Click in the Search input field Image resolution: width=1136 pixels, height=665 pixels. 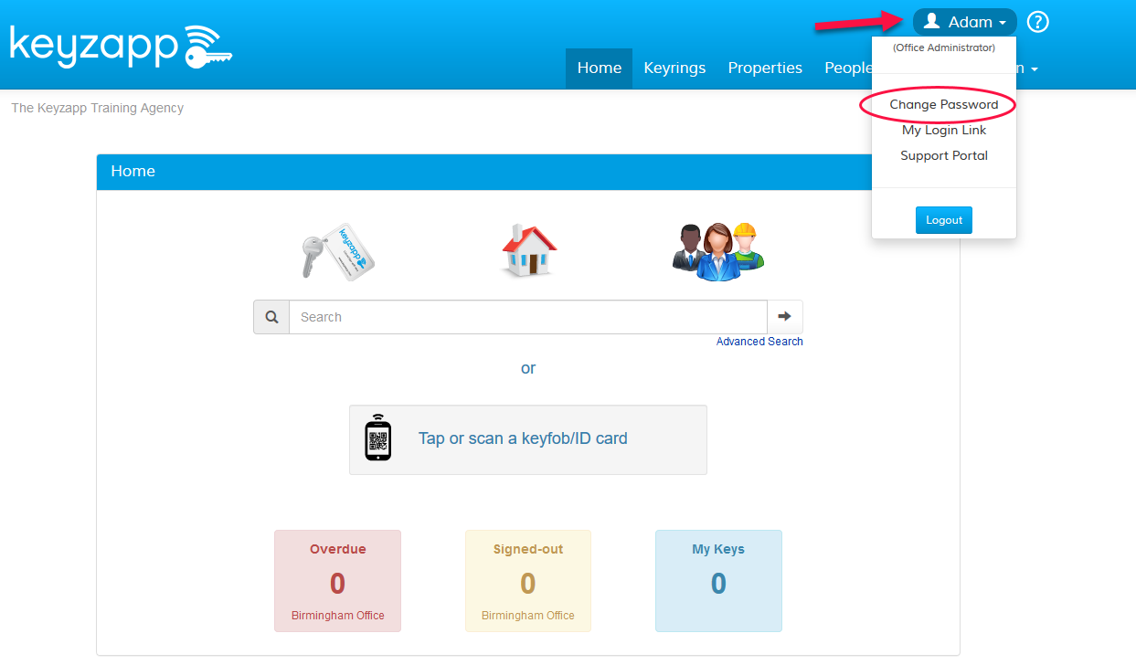tap(528, 317)
